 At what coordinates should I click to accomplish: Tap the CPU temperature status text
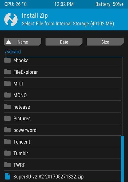tap(15, 4)
